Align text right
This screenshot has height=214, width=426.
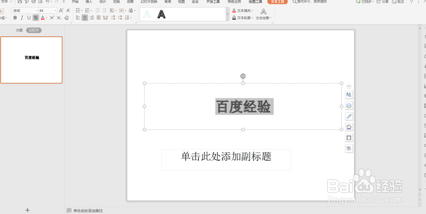(92, 17)
